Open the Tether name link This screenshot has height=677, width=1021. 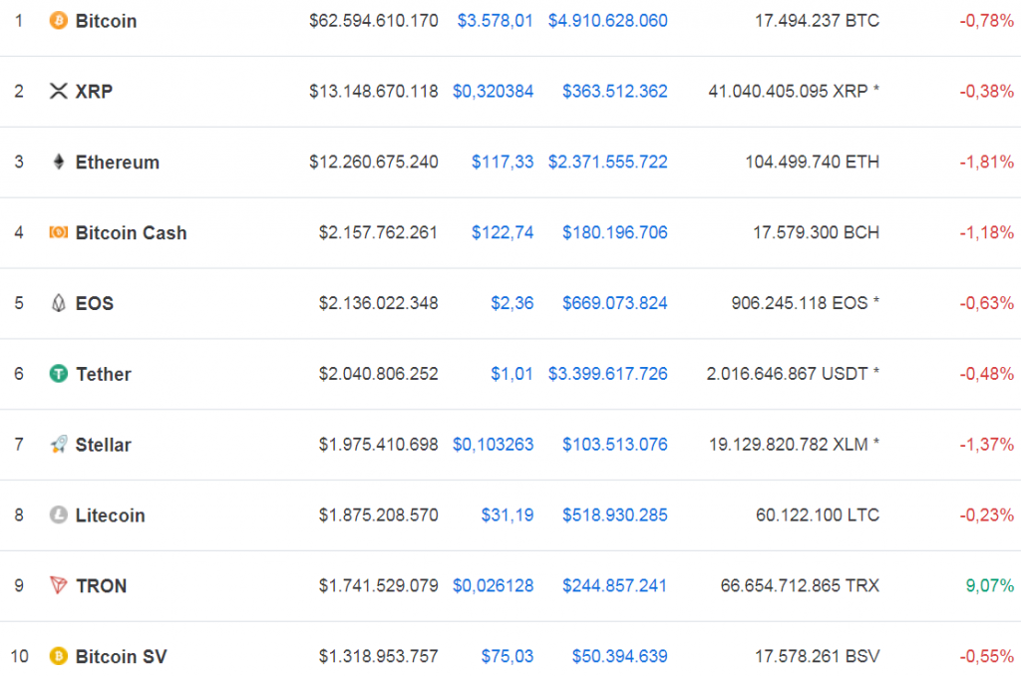click(104, 374)
